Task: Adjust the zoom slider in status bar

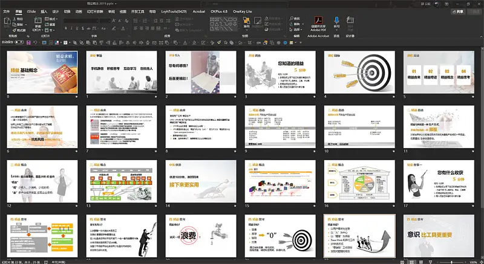Action: pyautogui.click(x=451, y=262)
